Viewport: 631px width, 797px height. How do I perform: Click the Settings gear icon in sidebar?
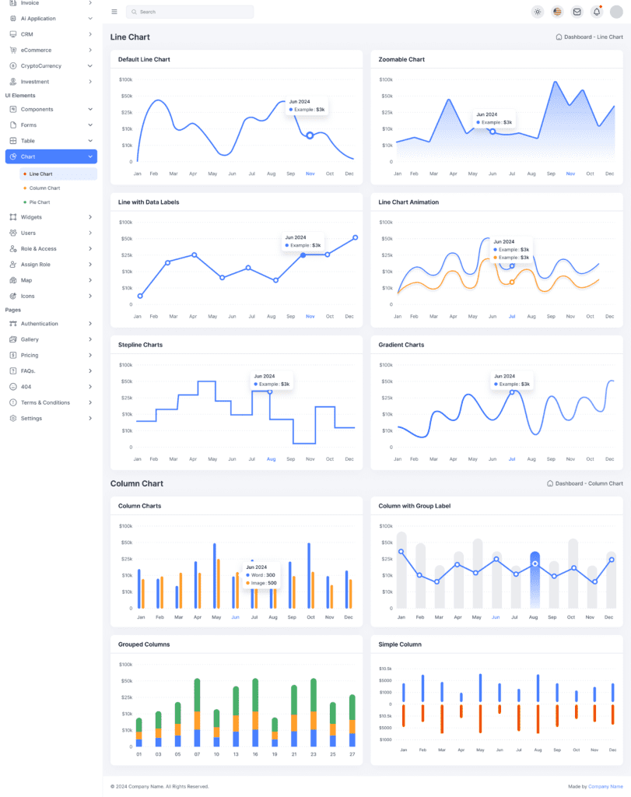click(13, 418)
